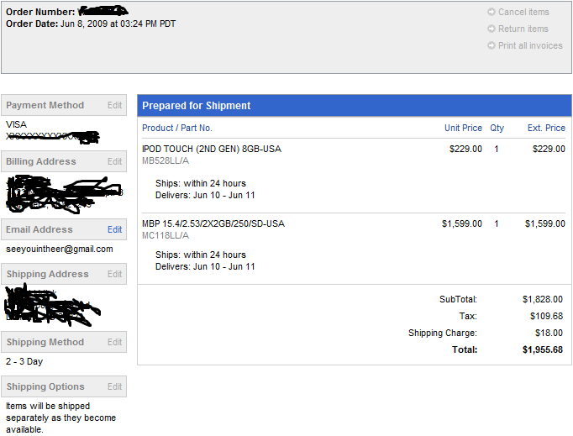Click Edit next to Email Address
The width and height of the screenshot is (573, 436).
point(114,229)
